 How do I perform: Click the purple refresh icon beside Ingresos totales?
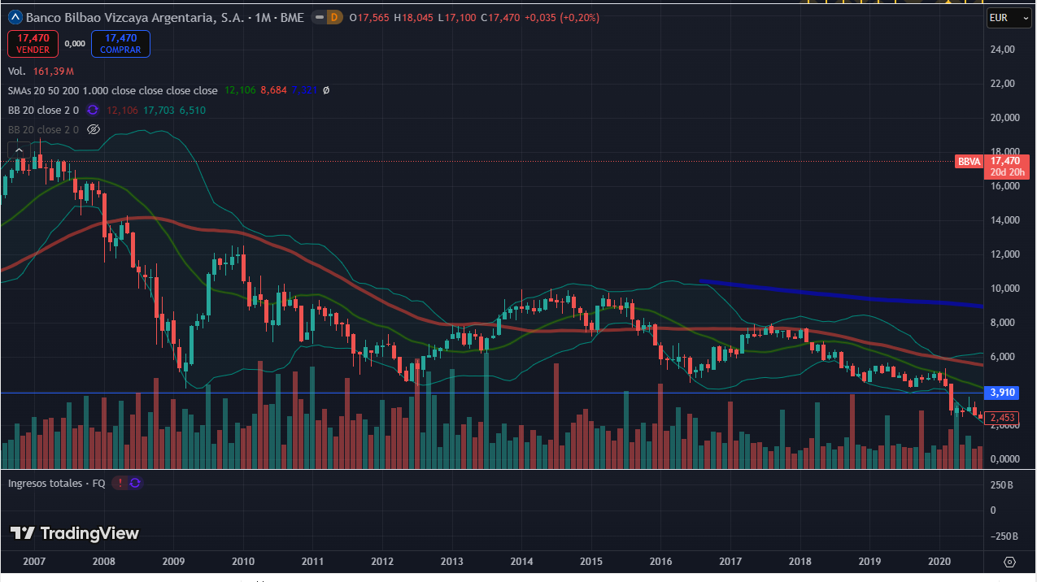click(x=135, y=483)
